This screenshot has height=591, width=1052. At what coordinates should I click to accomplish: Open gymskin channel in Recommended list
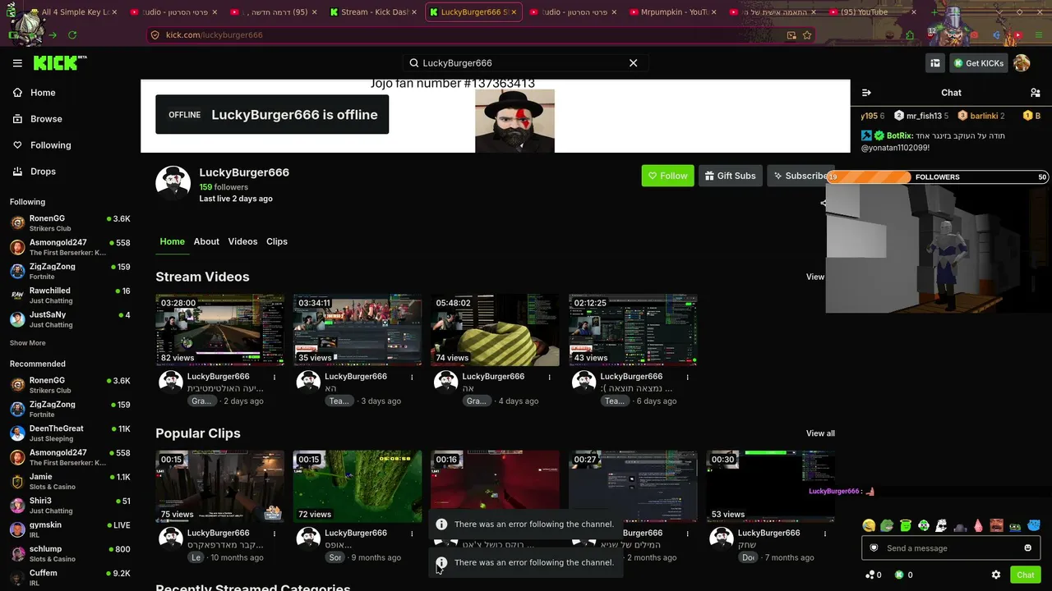tap(70, 529)
